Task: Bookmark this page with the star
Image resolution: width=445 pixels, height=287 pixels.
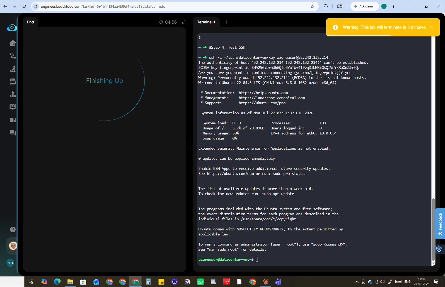Action: tap(312, 6)
